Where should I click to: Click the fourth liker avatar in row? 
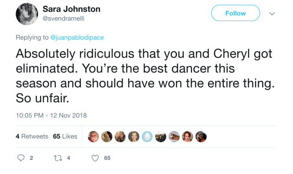[x=133, y=137]
